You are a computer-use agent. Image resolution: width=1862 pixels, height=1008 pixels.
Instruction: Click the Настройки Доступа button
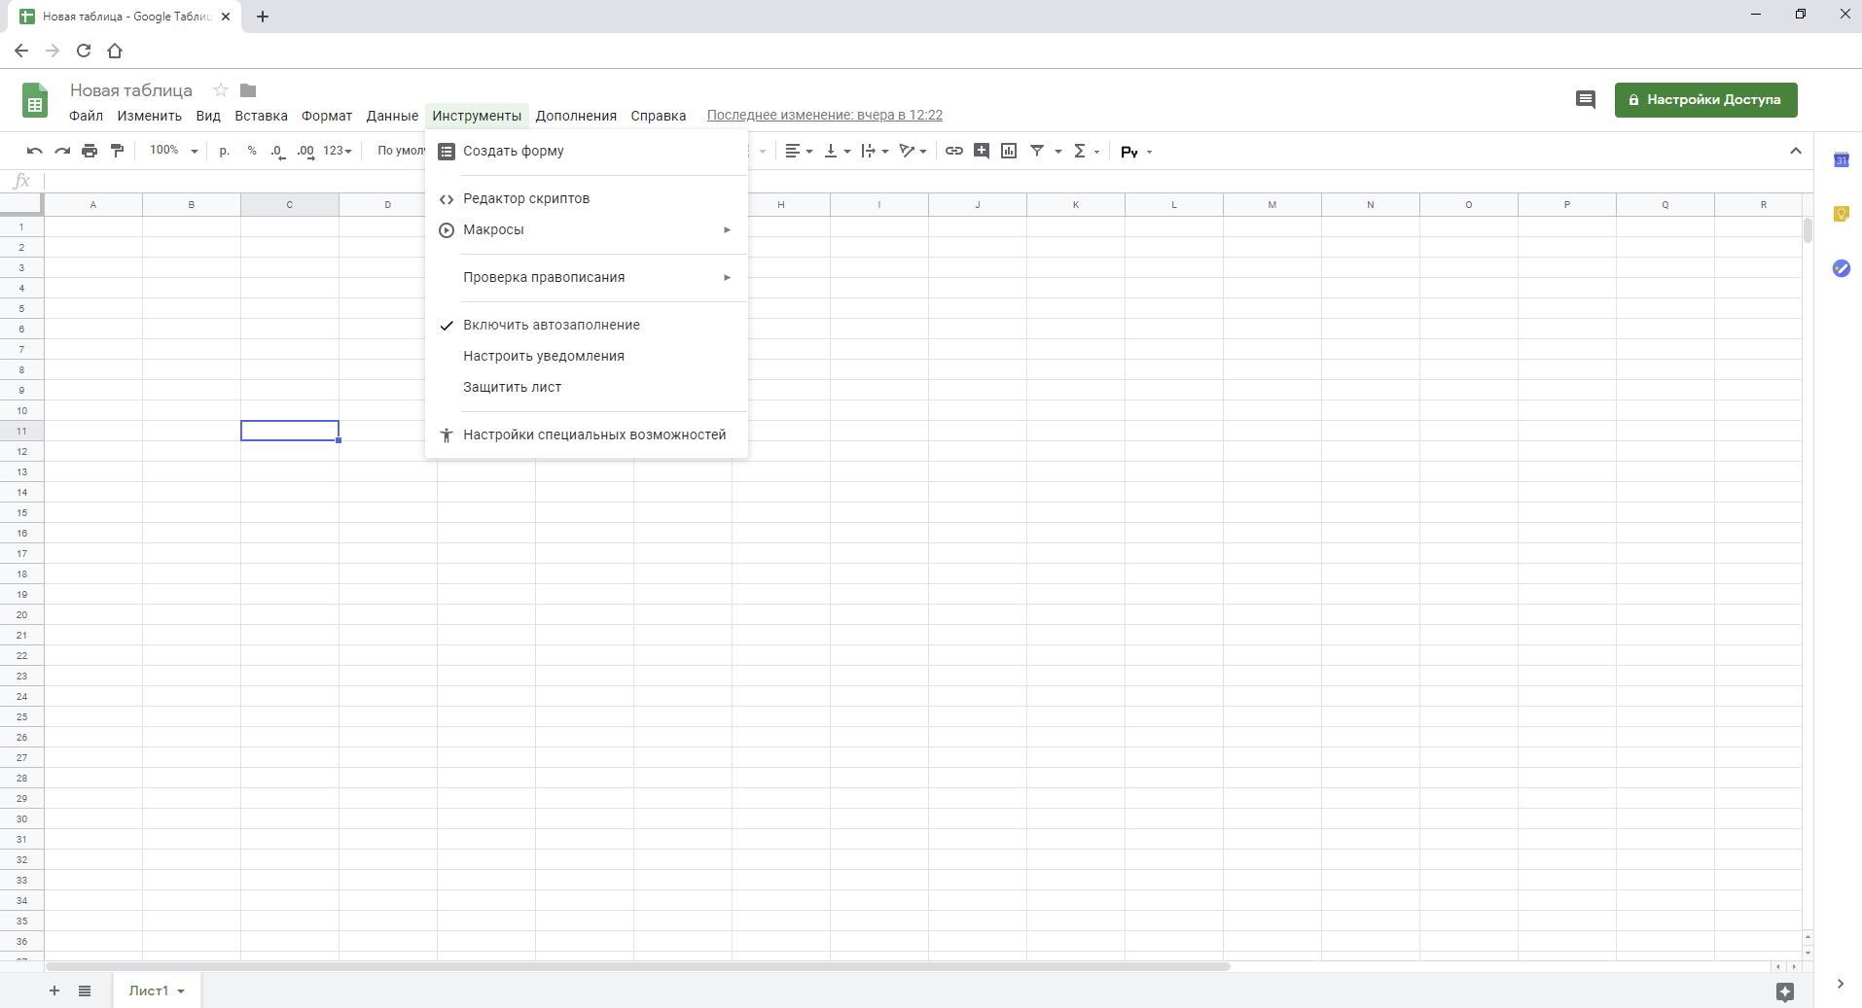tap(1705, 99)
